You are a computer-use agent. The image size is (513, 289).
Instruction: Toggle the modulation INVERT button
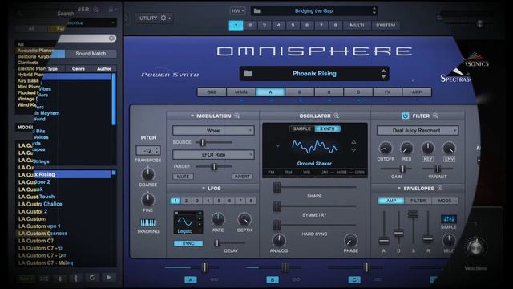click(242, 177)
